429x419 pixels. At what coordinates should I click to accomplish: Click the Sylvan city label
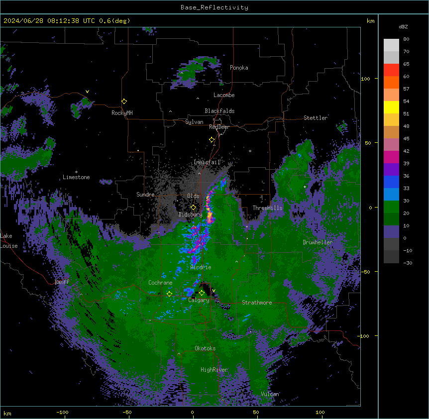pyautogui.click(x=194, y=122)
